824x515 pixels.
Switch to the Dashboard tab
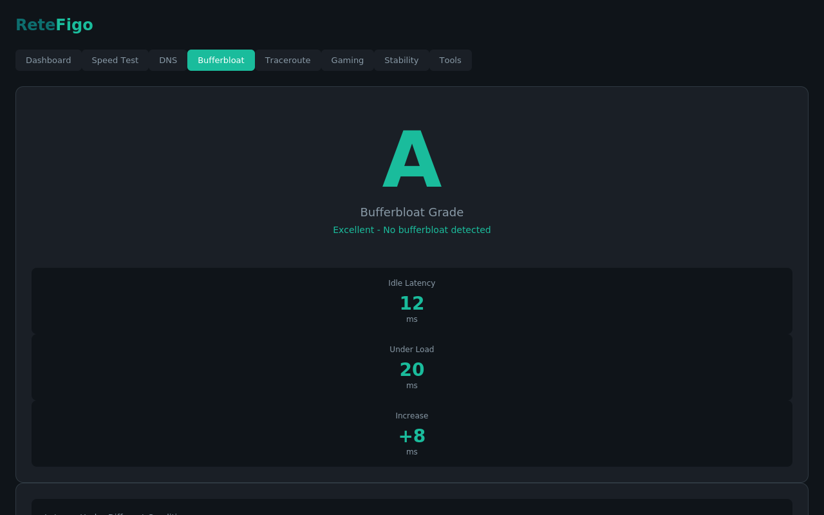(48, 60)
